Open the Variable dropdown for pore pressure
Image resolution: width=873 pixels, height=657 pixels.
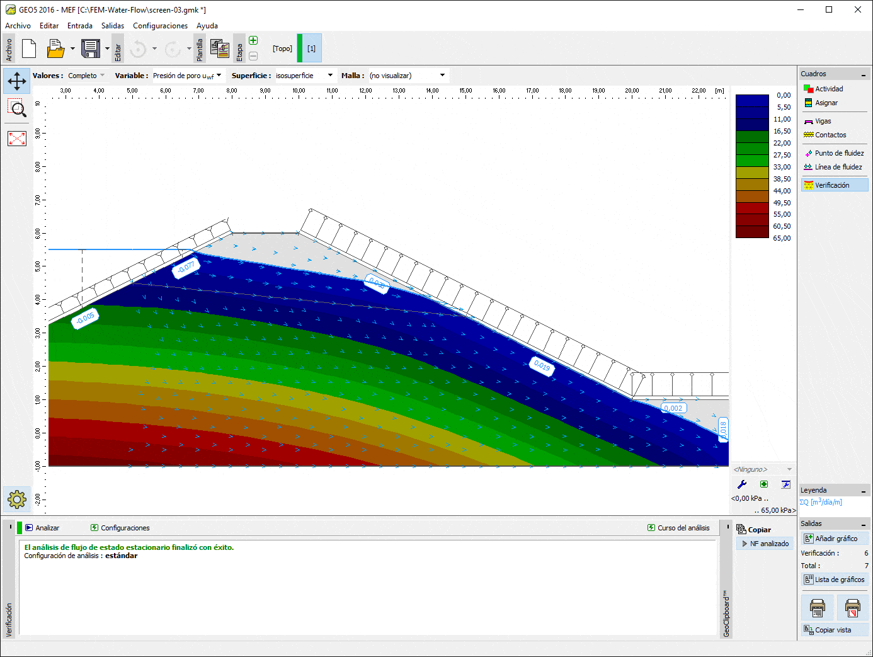point(188,76)
